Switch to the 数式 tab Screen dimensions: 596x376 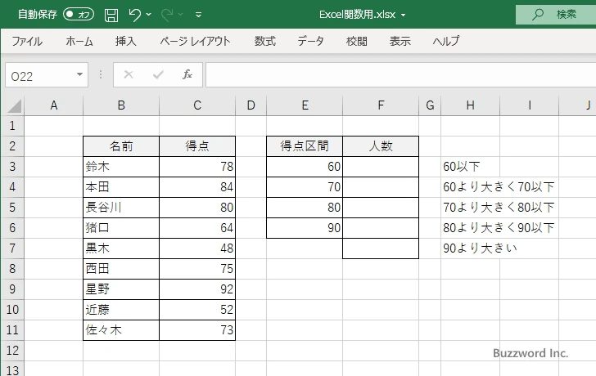265,41
